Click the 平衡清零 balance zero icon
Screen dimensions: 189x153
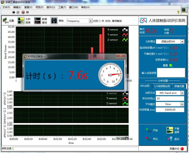coord(170,130)
